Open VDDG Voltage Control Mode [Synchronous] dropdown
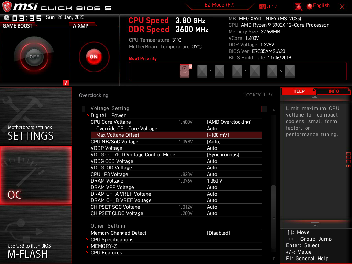Screen dimensions: 352x264 tap(223, 155)
